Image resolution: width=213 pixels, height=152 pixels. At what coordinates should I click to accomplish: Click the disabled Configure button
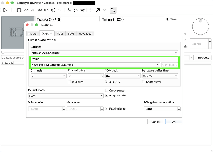click(x=169, y=65)
